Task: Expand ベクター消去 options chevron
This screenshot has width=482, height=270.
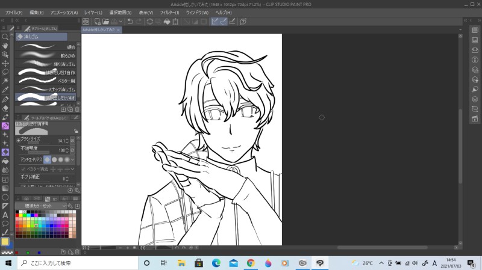Action: pos(72,169)
